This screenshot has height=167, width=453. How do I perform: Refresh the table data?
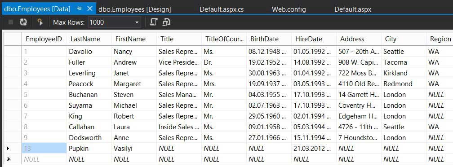coord(23,22)
